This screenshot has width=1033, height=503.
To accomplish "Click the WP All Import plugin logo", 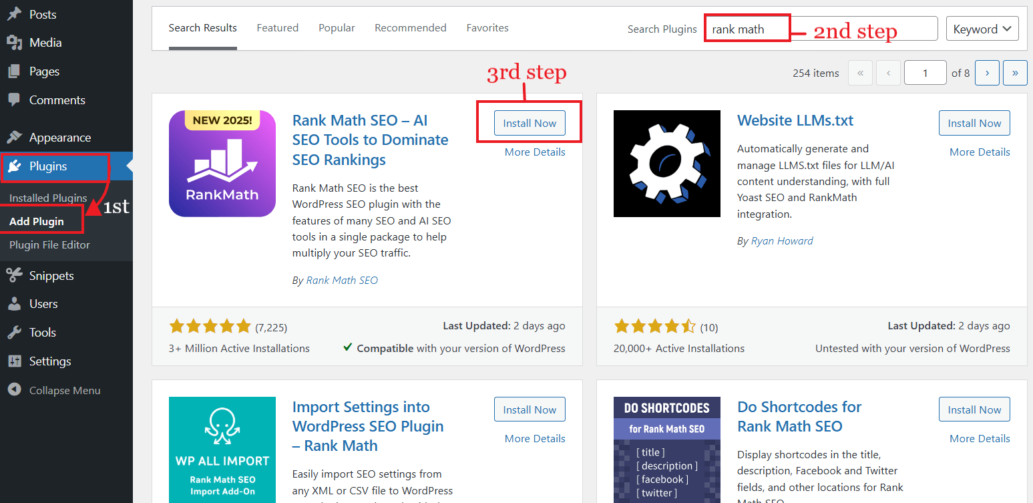I will (x=222, y=450).
